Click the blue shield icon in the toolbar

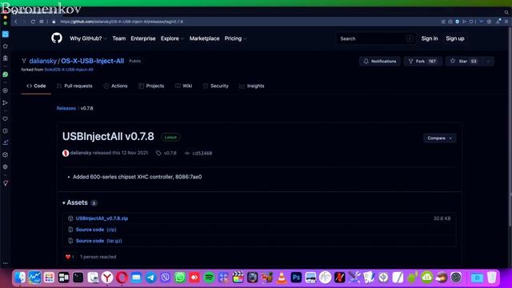(457, 22)
